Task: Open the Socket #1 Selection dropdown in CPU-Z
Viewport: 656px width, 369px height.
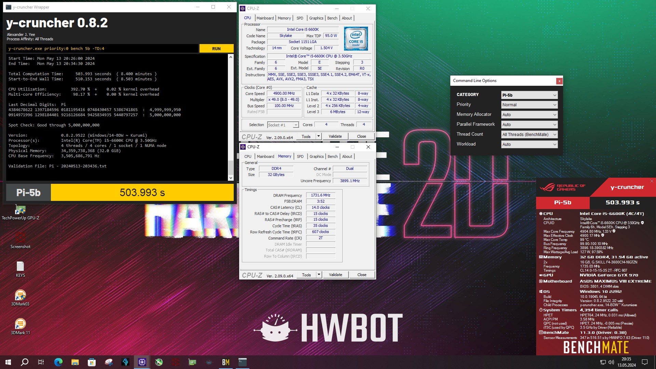Action: pyautogui.click(x=283, y=125)
